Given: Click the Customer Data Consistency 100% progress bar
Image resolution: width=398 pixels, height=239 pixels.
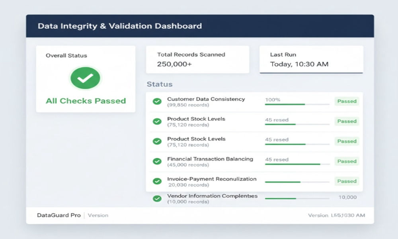Looking at the screenshot, I should [x=297, y=104].
